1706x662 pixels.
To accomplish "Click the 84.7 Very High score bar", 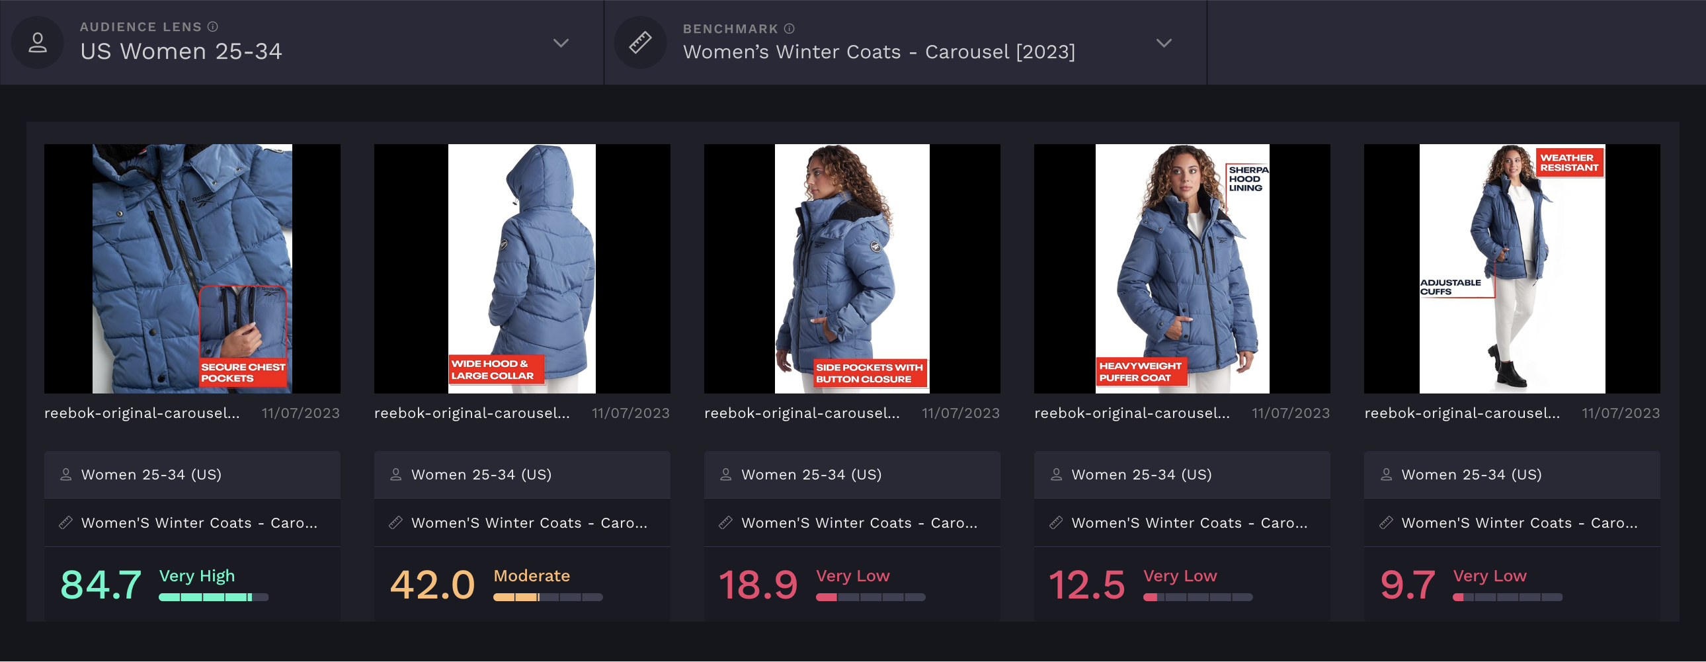I will coord(213,597).
